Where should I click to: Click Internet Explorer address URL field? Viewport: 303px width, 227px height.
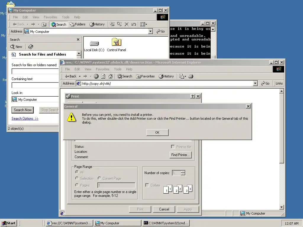tap(167, 83)
